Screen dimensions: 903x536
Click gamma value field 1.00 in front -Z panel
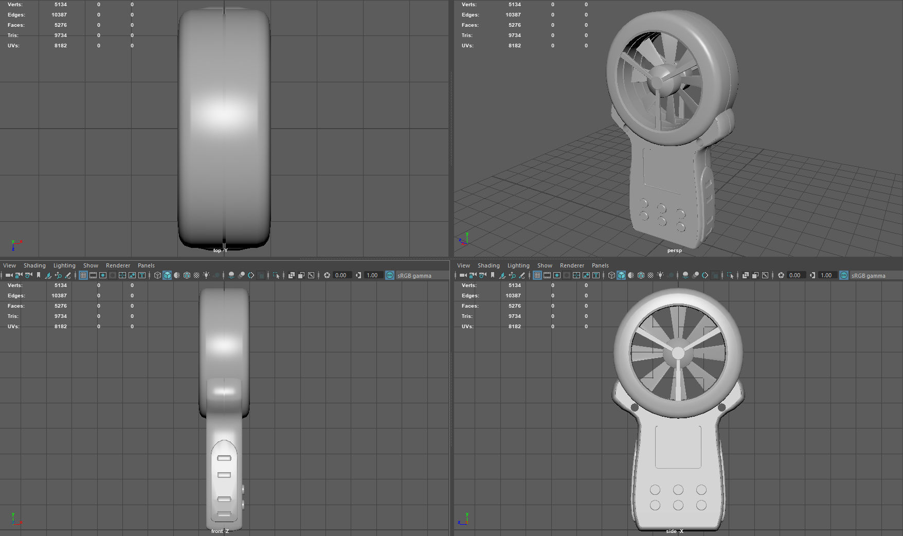[x=373, y=275]
